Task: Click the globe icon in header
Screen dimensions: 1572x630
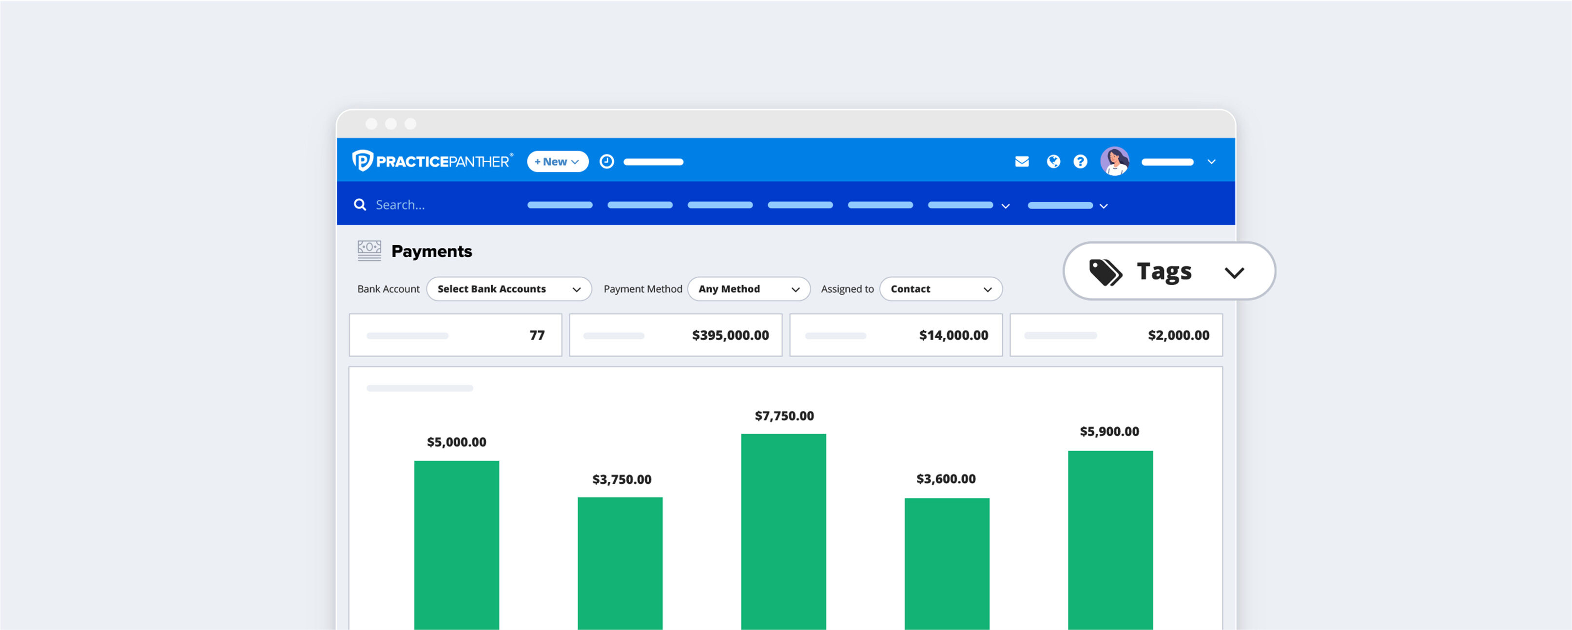Action: point(1053,162)
